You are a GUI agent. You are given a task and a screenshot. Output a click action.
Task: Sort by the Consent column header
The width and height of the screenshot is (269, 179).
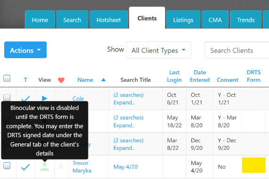pyautogui.click(x=228, y=80)
